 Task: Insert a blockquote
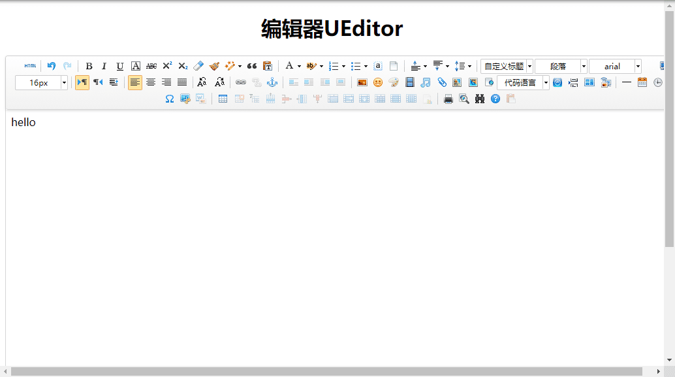(252, 66)
